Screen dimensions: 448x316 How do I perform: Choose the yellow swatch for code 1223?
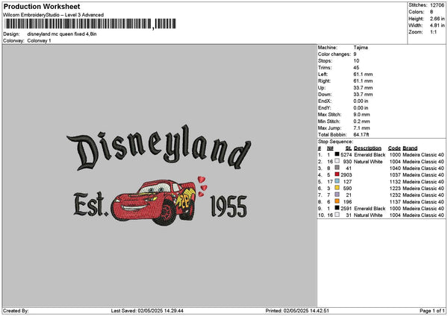click(337, 188)
